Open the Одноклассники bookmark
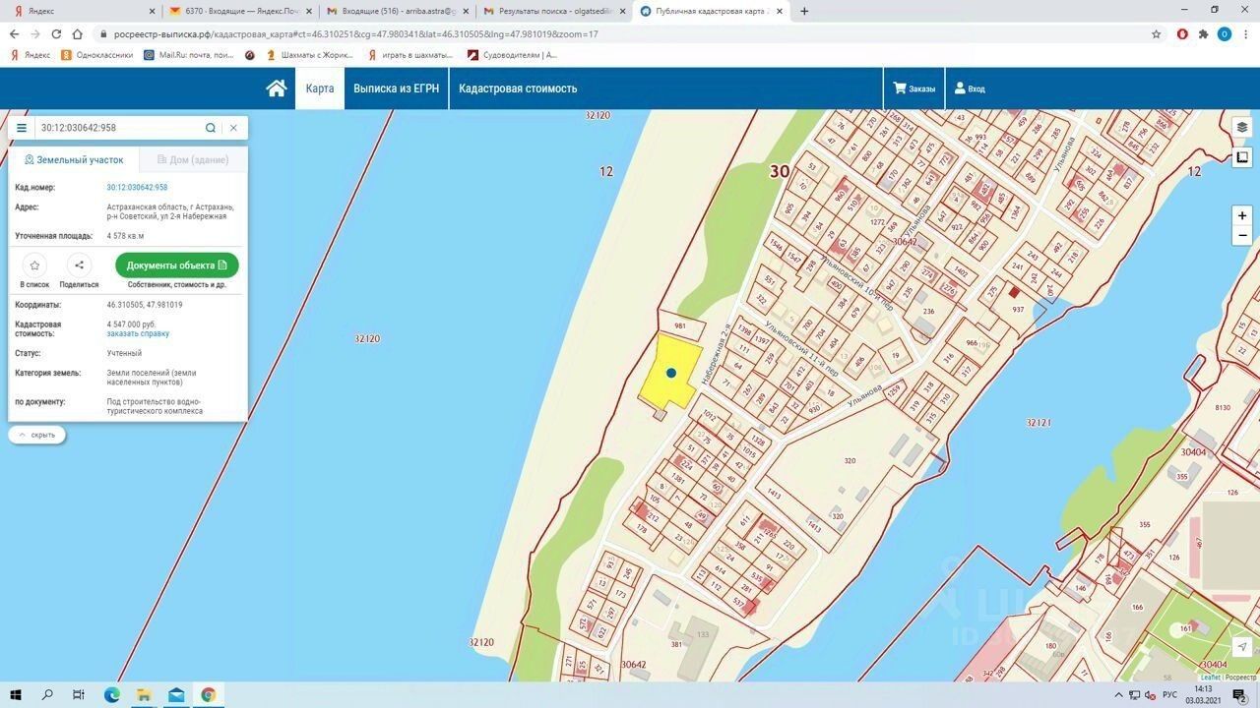Viewport: 1260px width, 708px height. click(97, 55)
